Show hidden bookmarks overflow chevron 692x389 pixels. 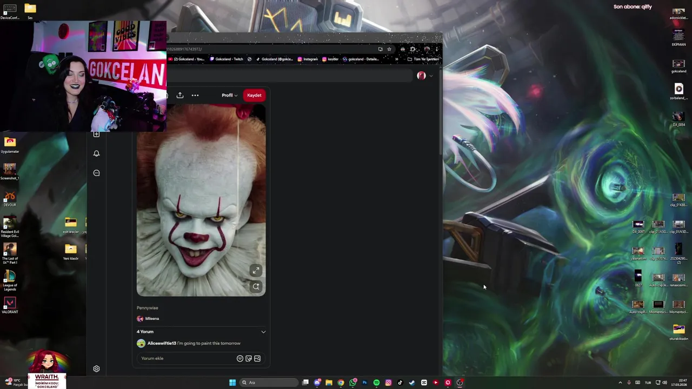pyautogui.click(x=397, y=59)
